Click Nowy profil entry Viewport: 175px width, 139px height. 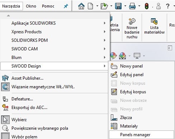pos(141,109)
